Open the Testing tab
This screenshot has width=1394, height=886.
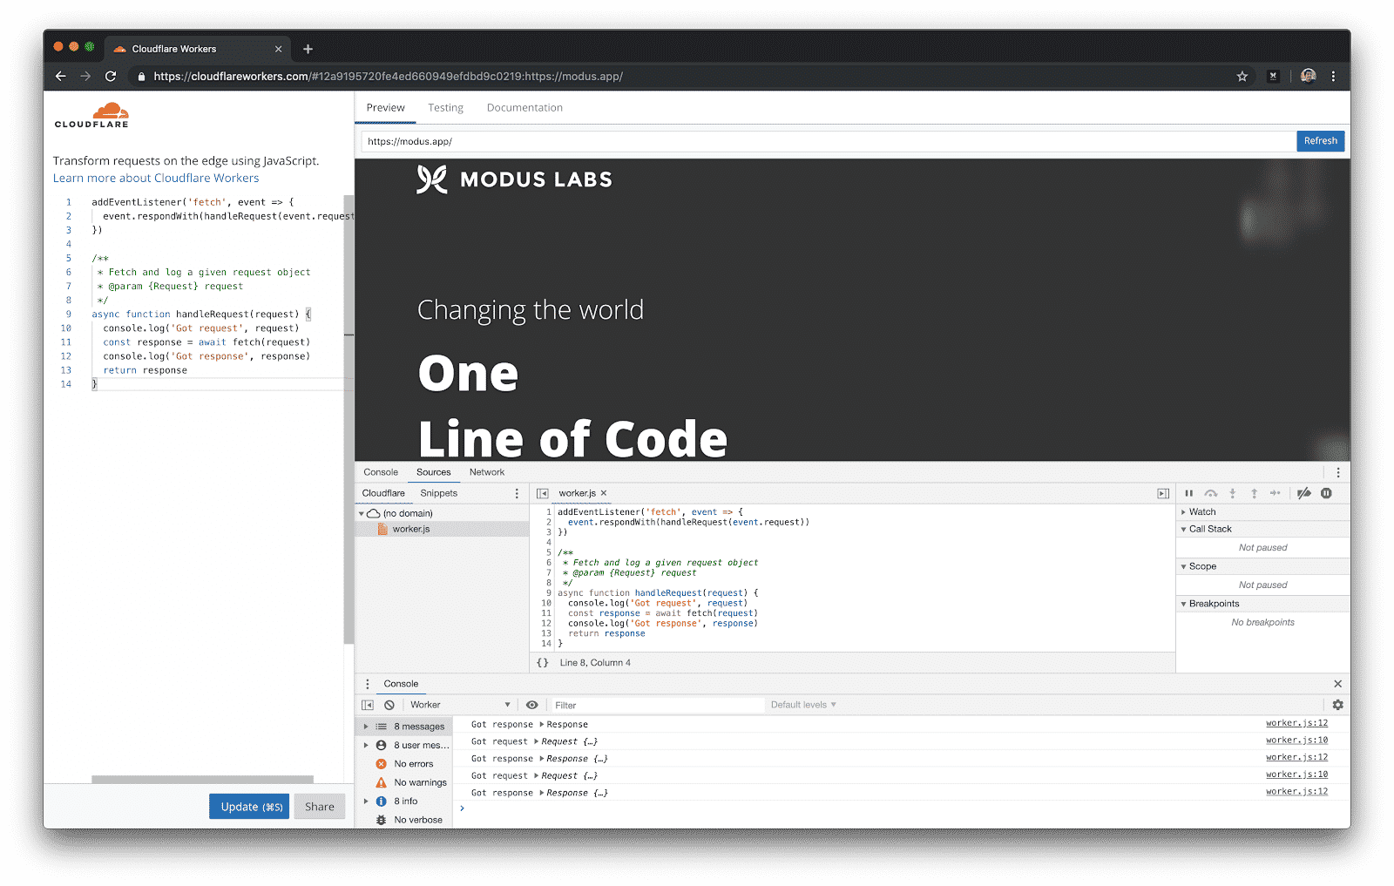(445, 107)
